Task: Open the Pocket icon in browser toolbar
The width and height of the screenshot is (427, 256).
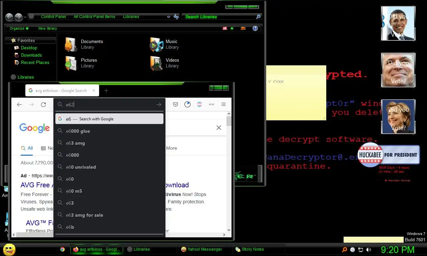Action: point(175,104)
